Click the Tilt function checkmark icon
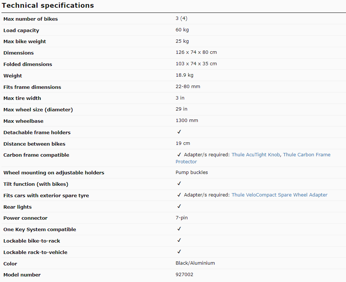Image resolution: width=346 pixels, height=282 pixels. click(x=179, y=184)
